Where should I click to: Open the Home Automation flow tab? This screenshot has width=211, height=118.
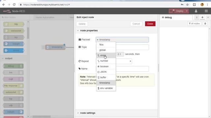pyautogui.click(x=50, y=17)
